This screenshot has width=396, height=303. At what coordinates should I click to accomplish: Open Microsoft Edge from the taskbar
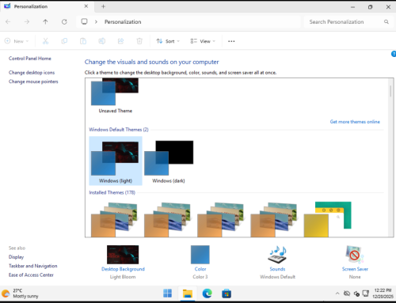click(x=207, y=294)
